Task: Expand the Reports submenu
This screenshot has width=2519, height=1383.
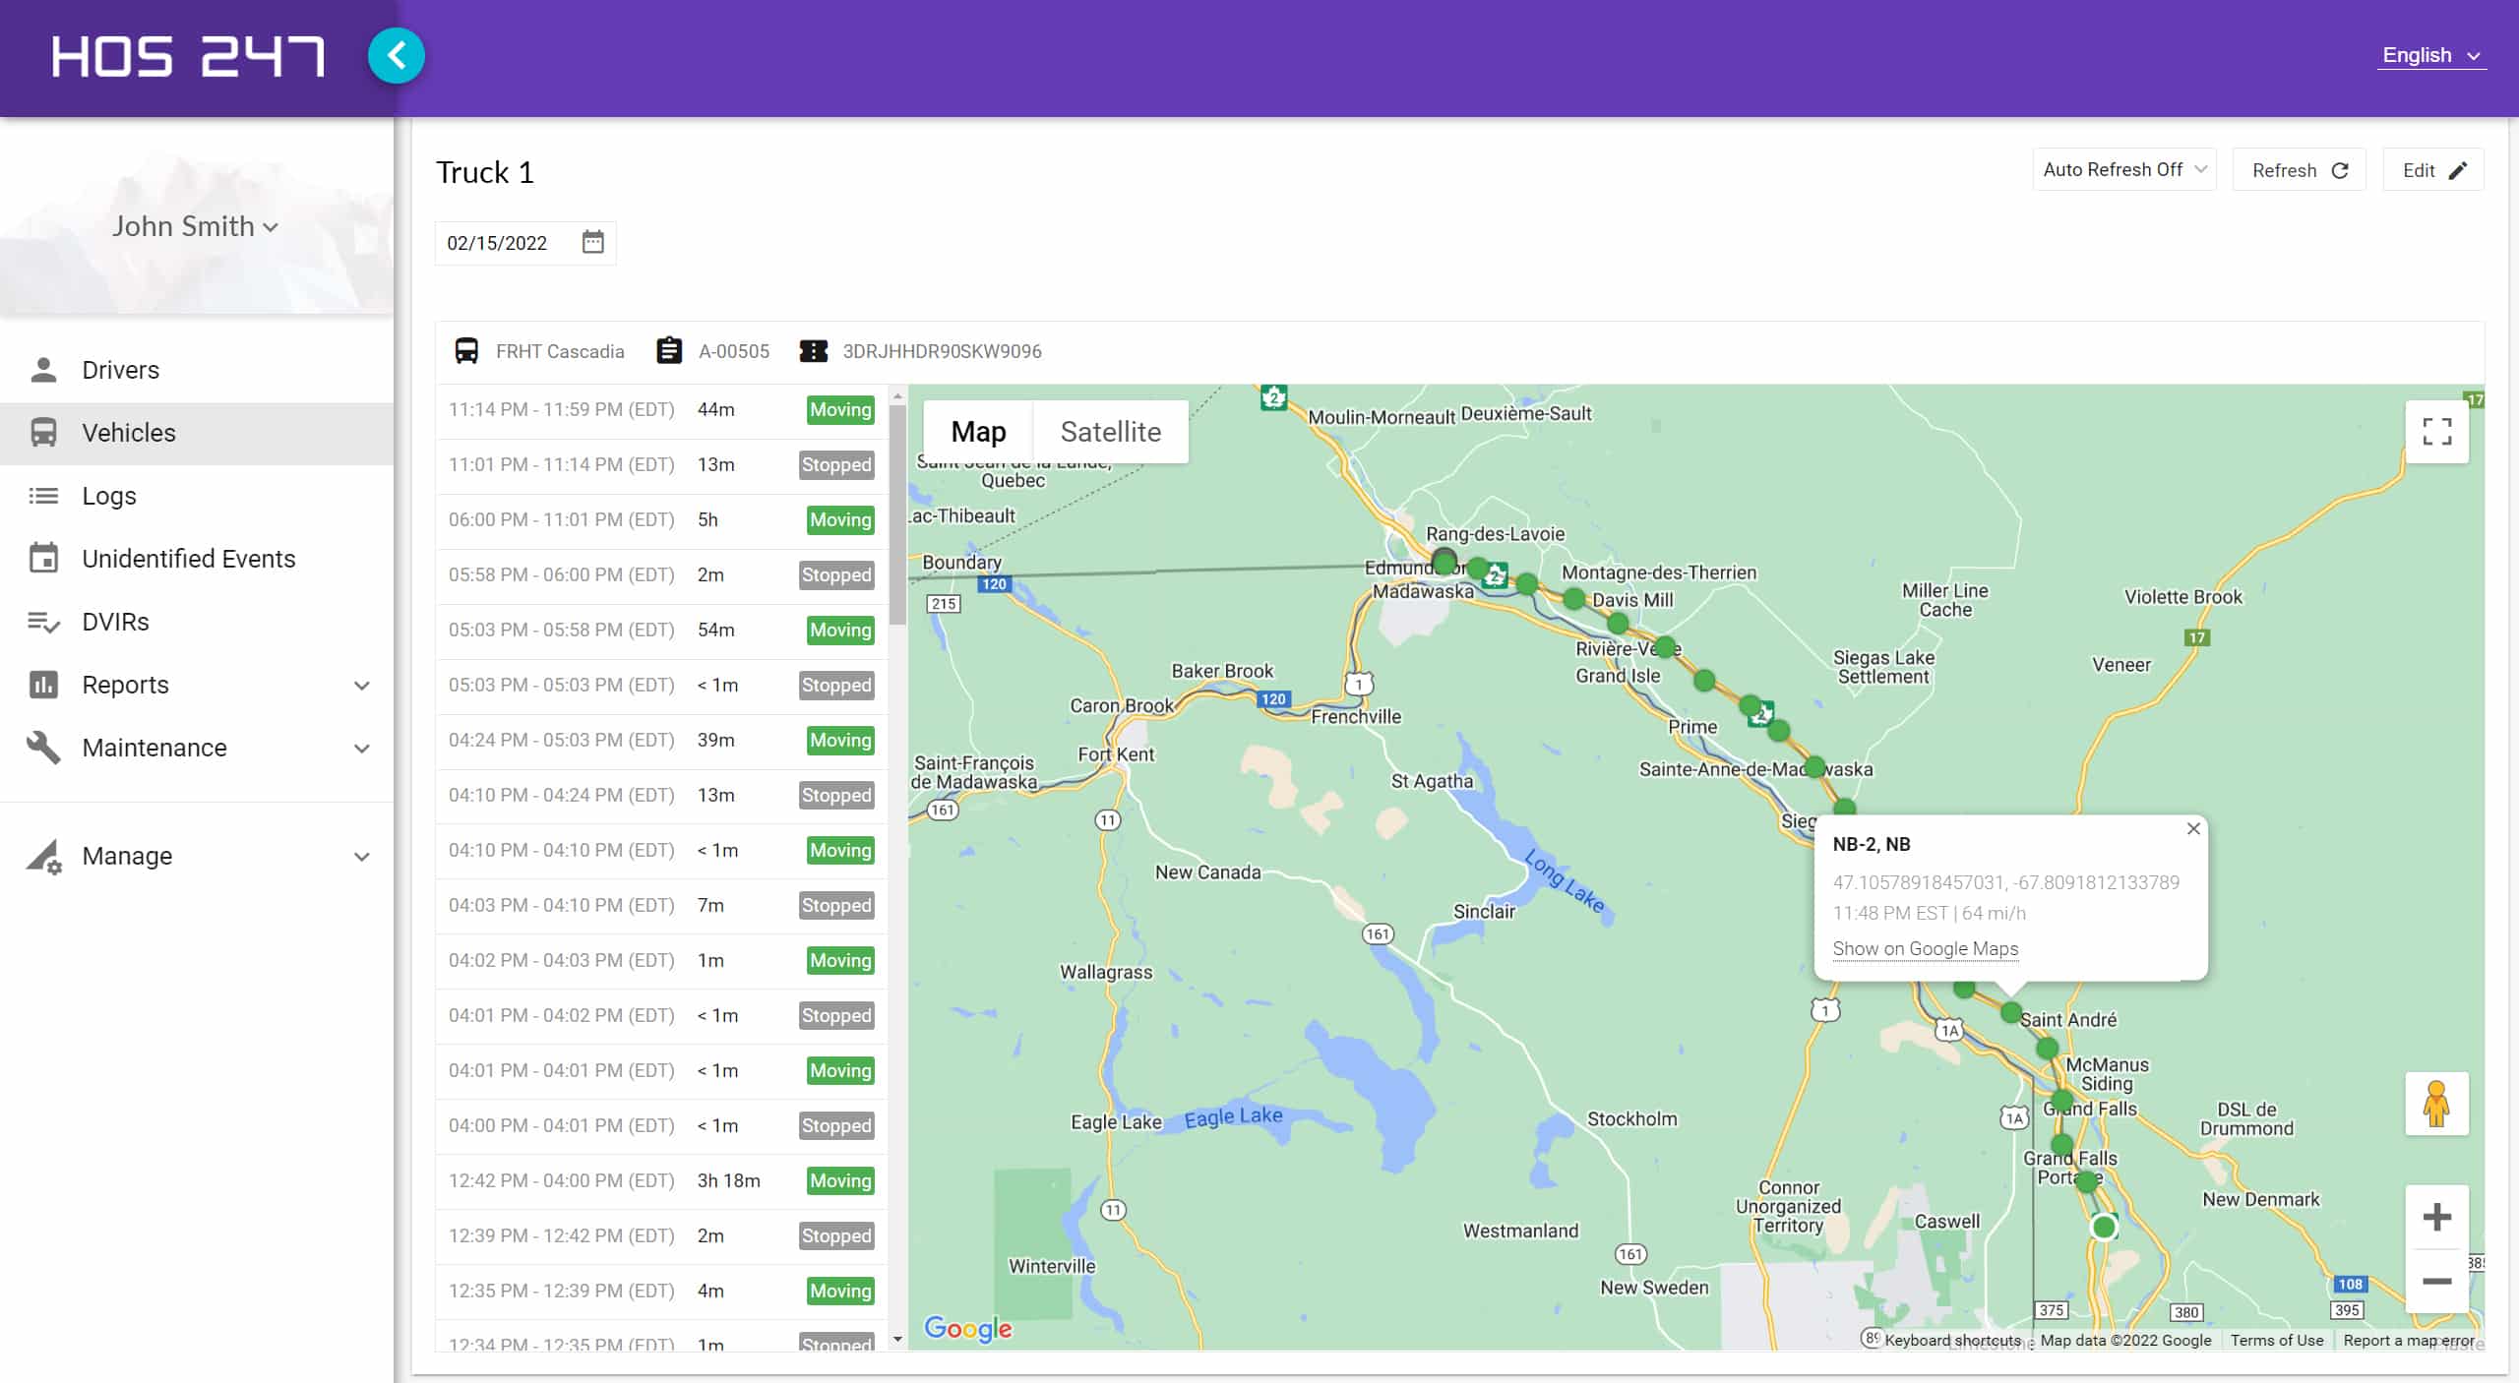Action: click(x=362, y=686)
